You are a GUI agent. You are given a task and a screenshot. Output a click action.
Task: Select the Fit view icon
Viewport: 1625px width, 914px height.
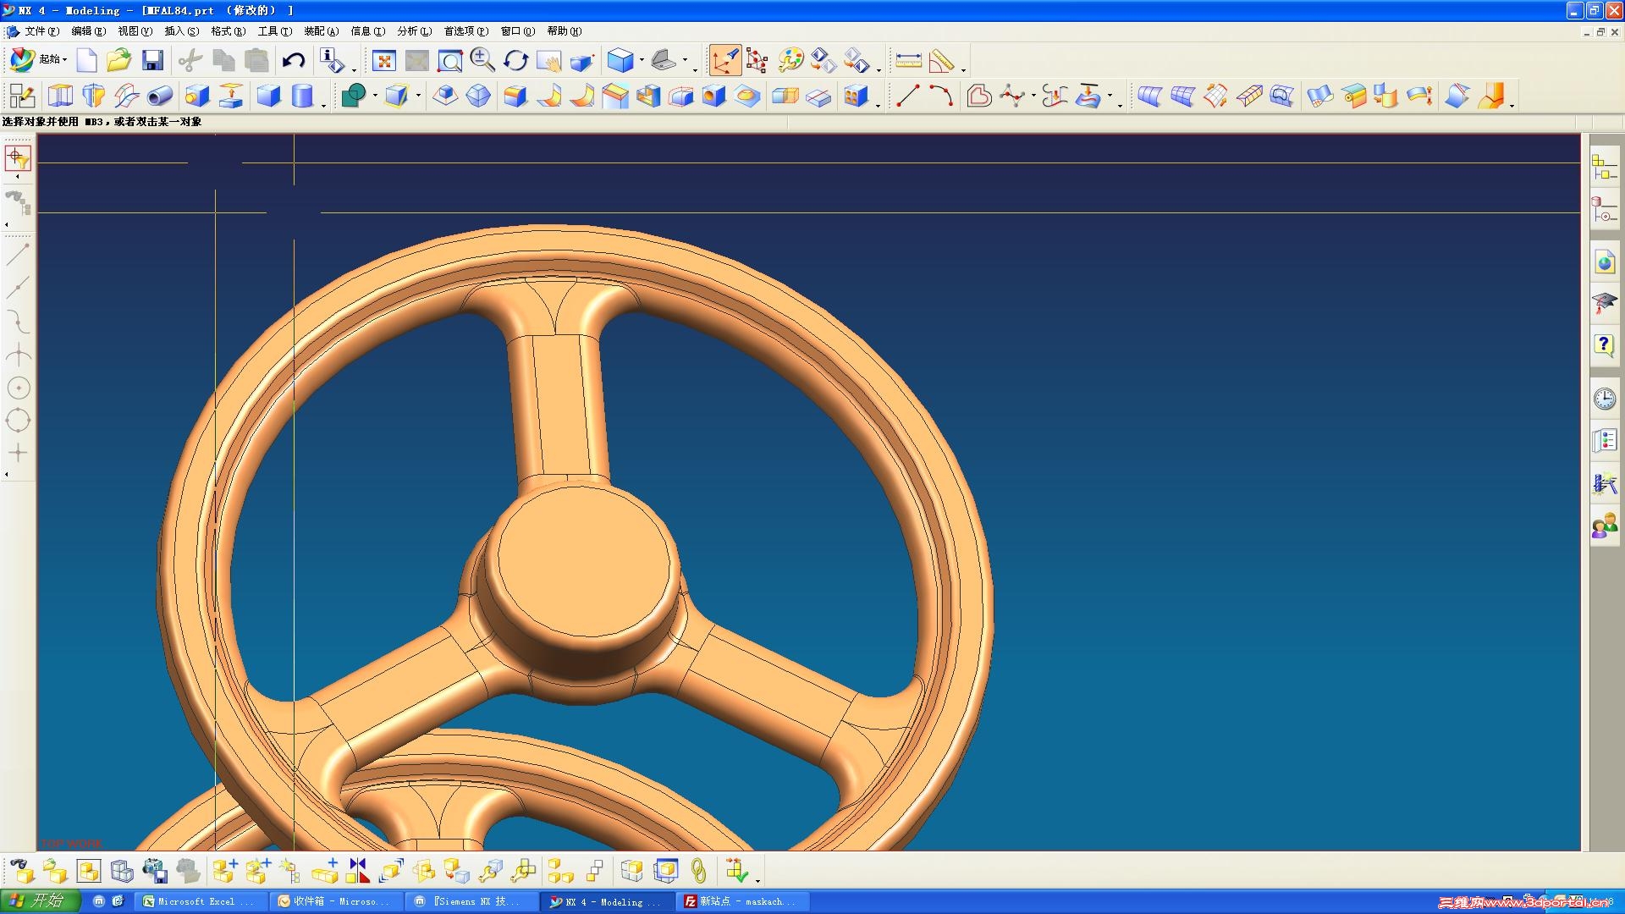coord(384,60)
